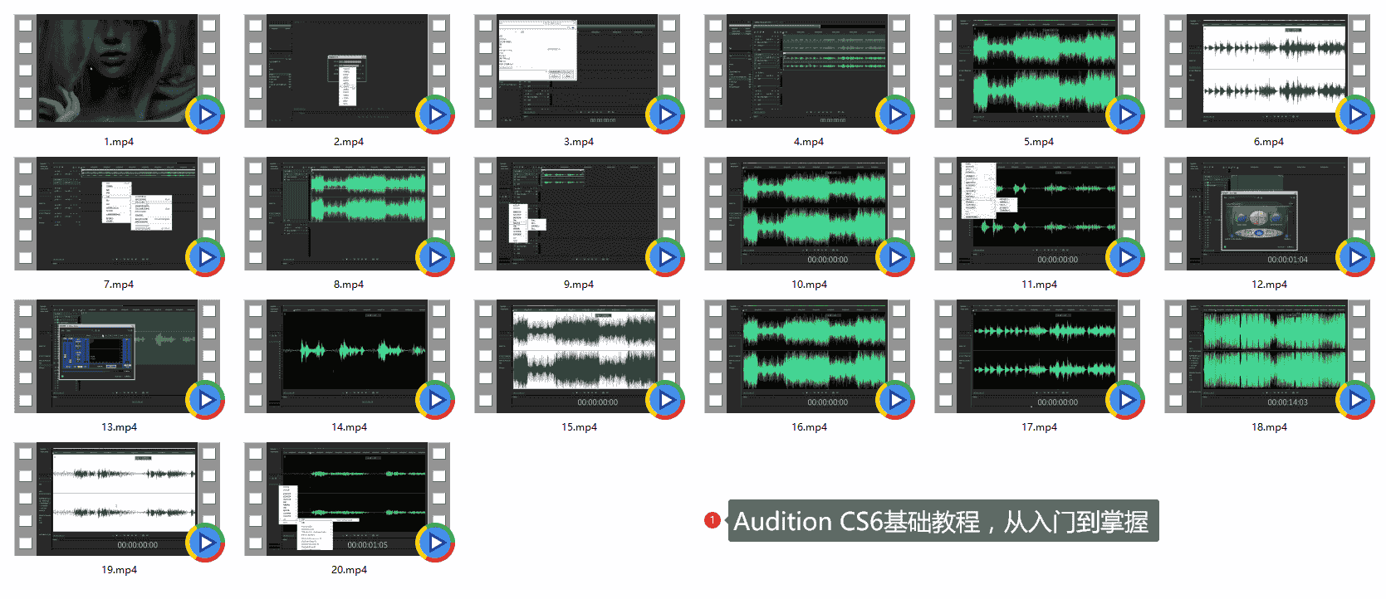This screenshot has height=599, width=1386.
Task: Click the file name 16.mp4
Action: tap(809, 427)
